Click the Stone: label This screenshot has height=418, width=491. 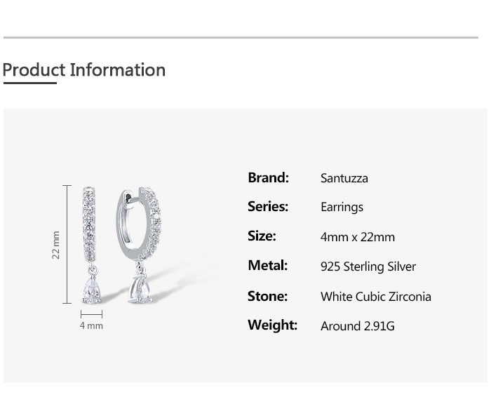pyautogui.click(x=267, y=296)
